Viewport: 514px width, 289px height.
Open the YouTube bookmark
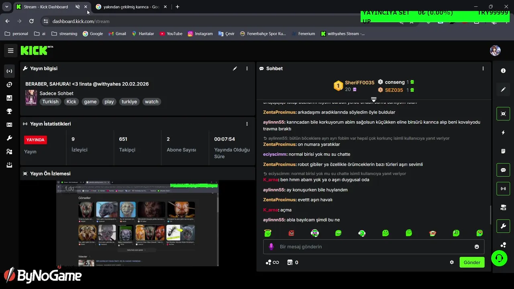tap(171, 34)
